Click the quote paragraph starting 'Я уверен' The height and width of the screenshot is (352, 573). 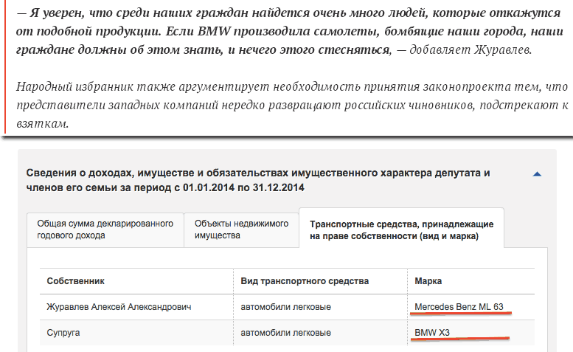click(289, 31)
